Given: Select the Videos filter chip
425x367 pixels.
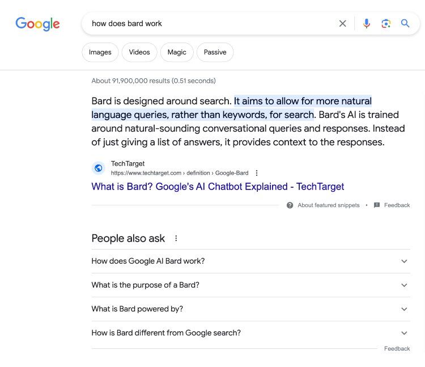Looking at the screenshot, I should (139, 52).
